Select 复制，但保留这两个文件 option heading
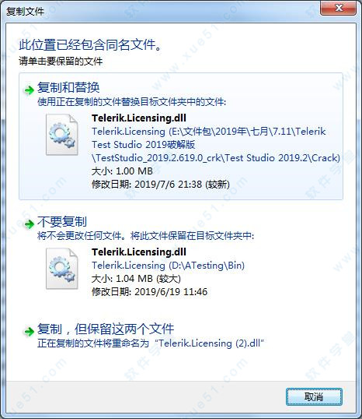The height and width of the screenshot is (419, 362). point(106,329)
